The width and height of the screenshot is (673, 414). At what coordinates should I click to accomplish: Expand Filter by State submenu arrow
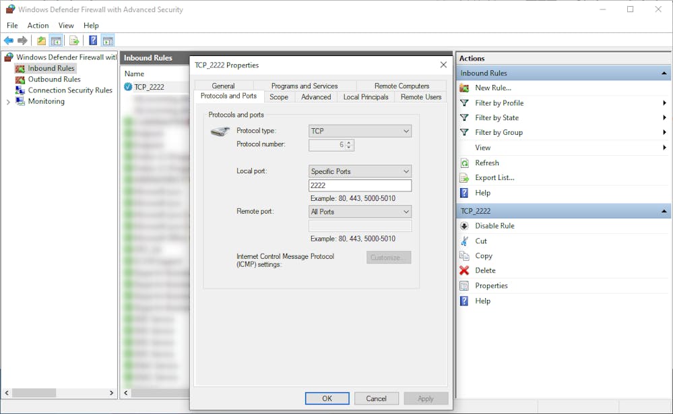(664, 118)
